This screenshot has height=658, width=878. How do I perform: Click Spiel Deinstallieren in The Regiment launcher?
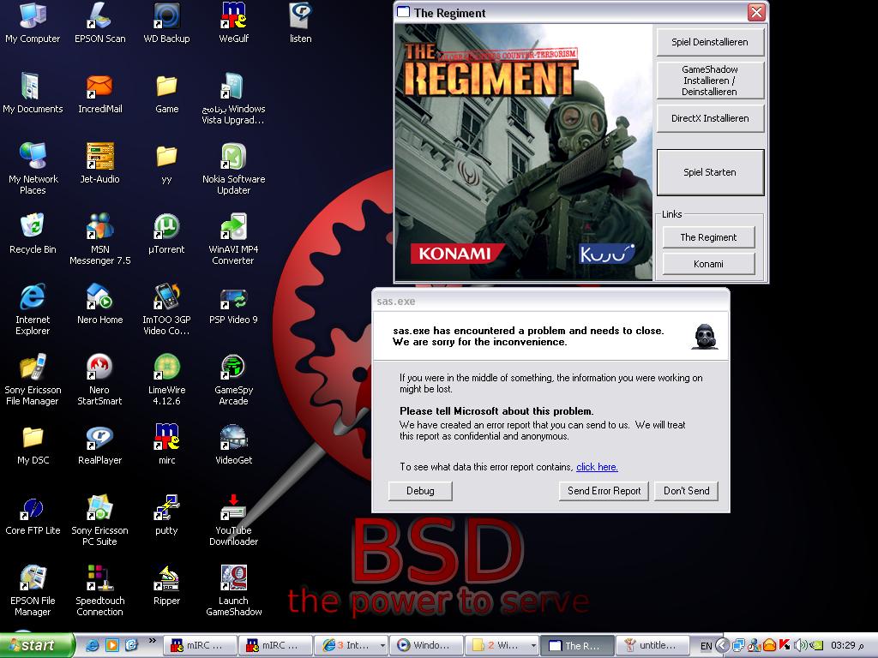point(710,42)
